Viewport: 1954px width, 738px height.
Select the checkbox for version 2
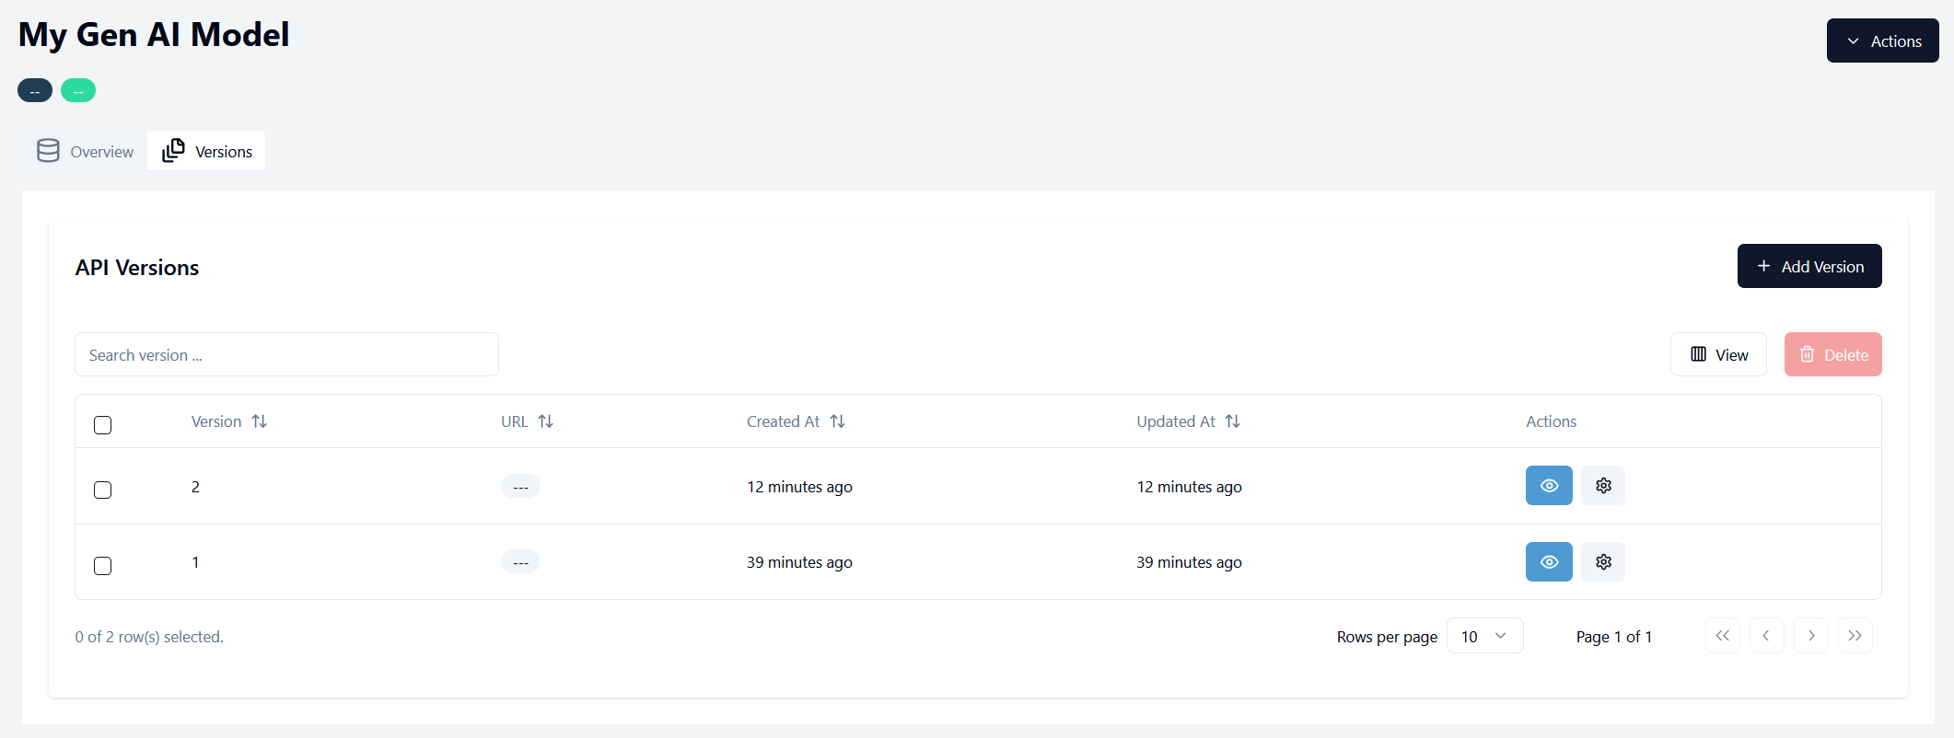[x=103, y=490]
